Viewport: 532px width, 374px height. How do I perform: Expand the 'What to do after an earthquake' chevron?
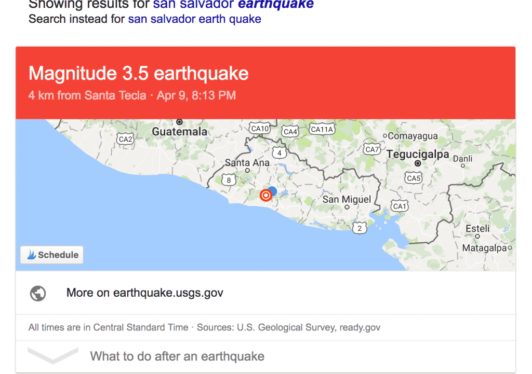pyautogui.click(x=52, y=355)
